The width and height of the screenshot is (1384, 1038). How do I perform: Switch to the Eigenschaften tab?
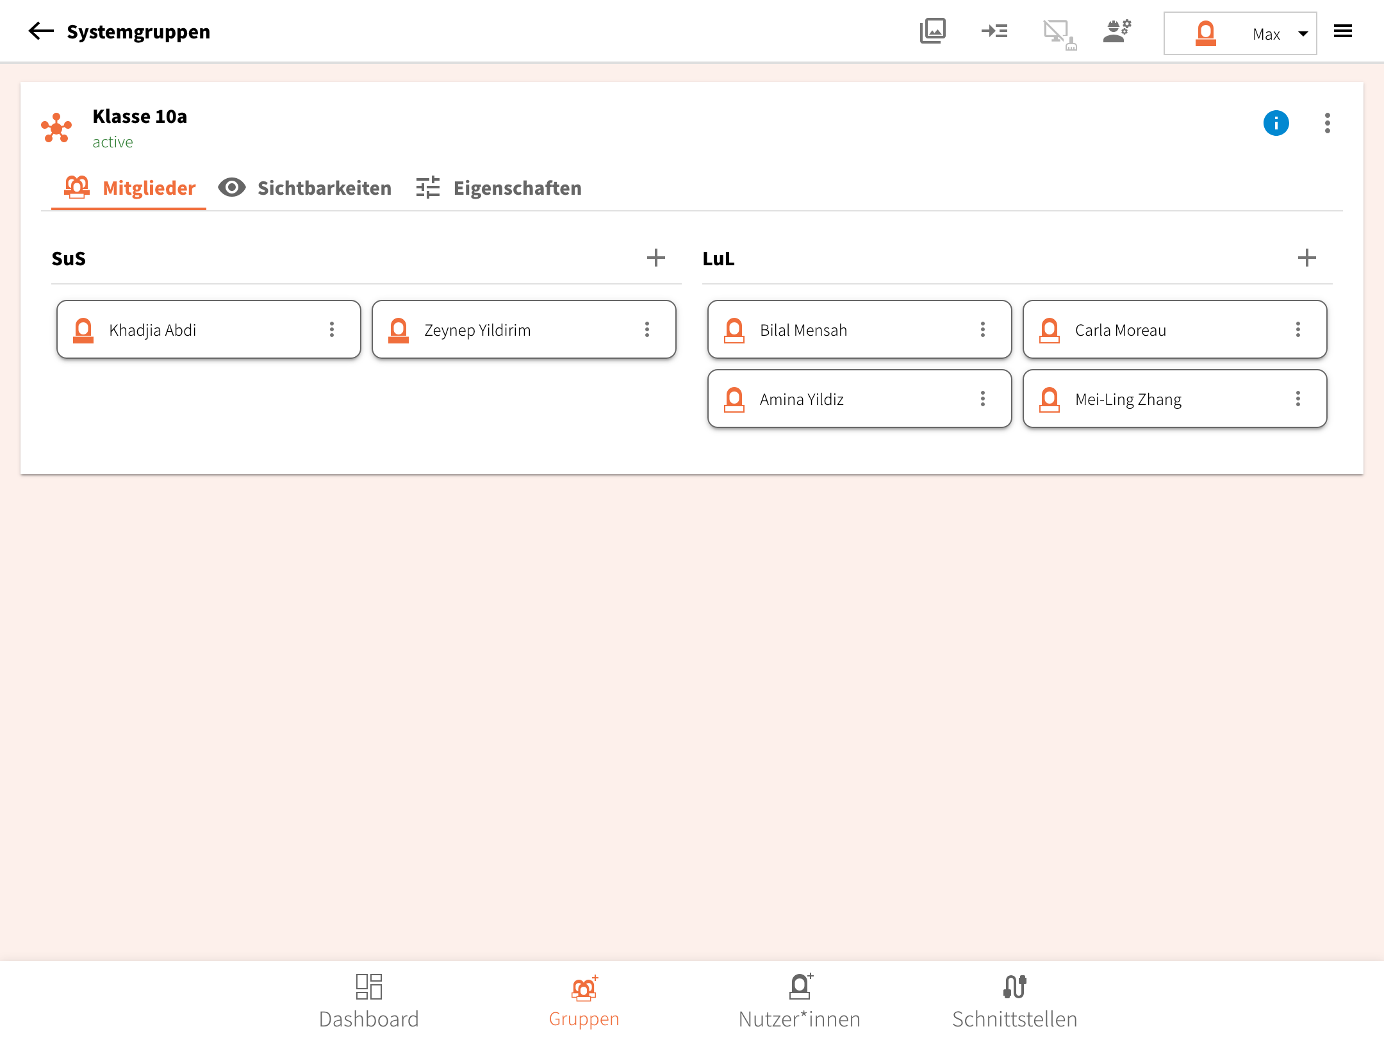[498, 188]
